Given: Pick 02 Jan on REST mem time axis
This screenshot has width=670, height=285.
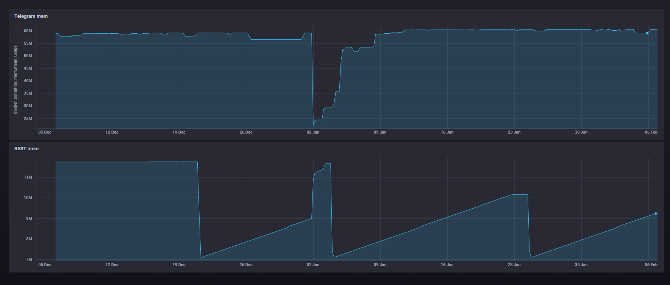Looking at the screenshot, I should (313, 265).
